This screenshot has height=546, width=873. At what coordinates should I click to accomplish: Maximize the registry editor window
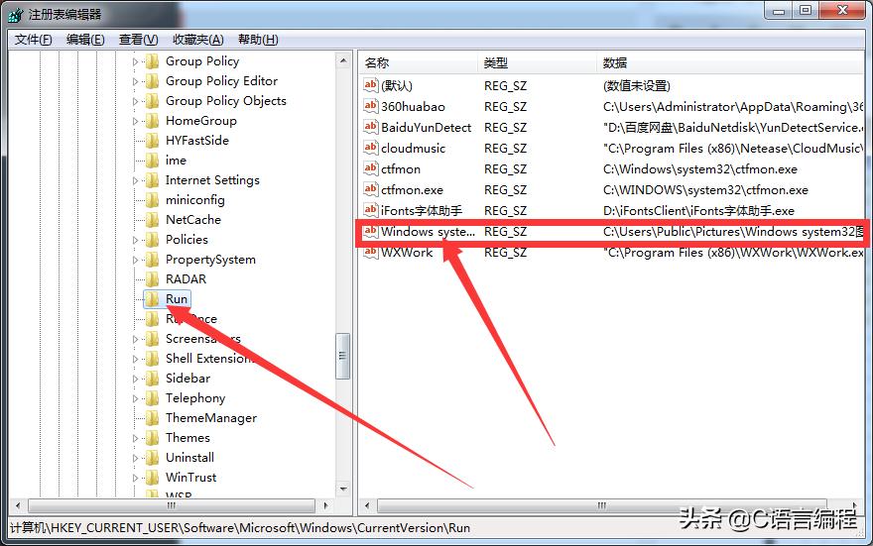(x=806, y=10)
